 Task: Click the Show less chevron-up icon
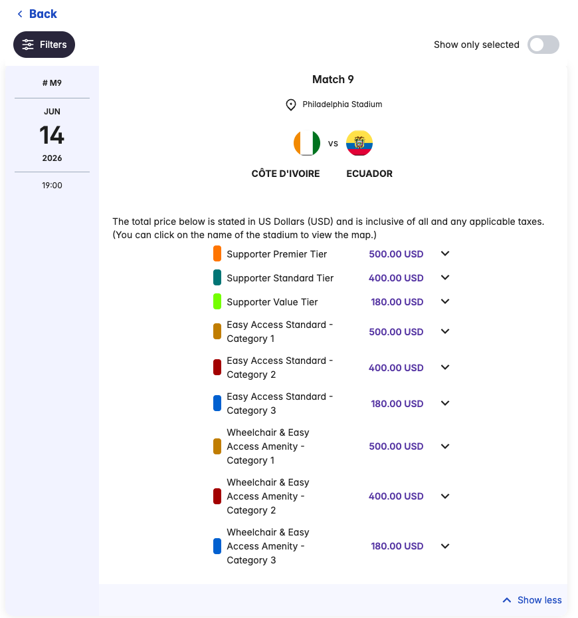pos(507,600)
